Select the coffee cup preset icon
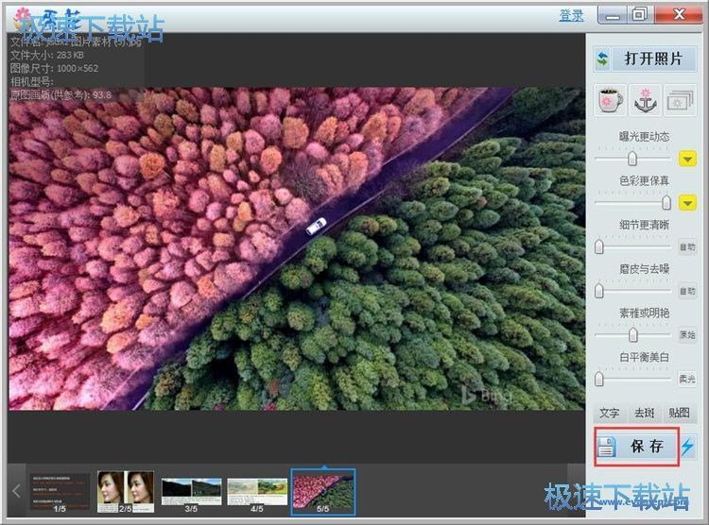This screenshot has height=525, width=709. coord(610,99)
